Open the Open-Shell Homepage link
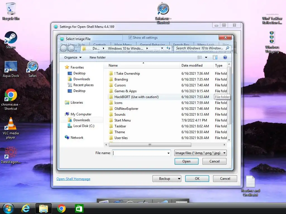This screenshot has height=214, width=286. coord(73,179)
